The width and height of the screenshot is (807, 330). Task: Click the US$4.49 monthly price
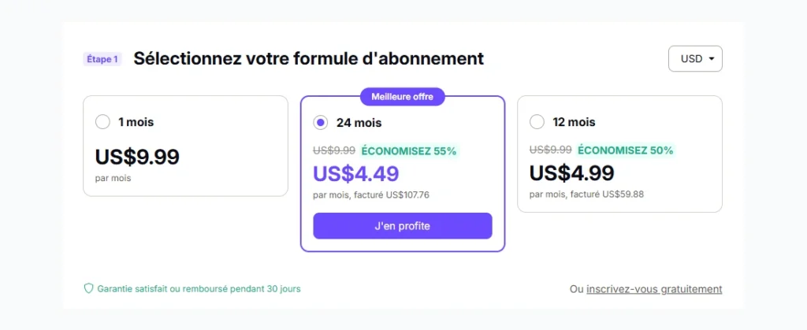356,174
